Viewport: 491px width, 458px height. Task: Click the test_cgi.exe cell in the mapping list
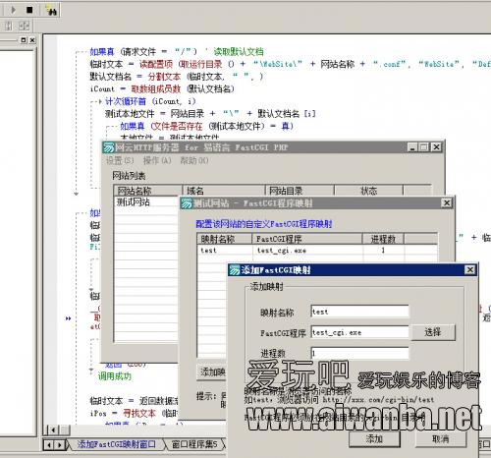[282, 251]
